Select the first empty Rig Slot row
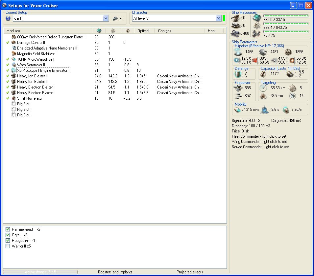Image resolution: width=314 pixels, height=276 pixels. coord(23,104)
